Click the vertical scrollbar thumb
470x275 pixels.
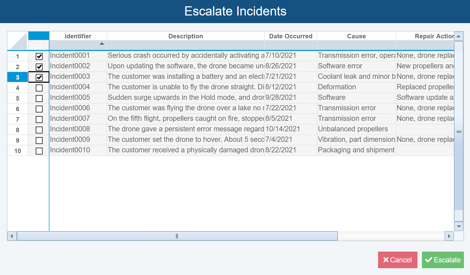tap(459, 131)
